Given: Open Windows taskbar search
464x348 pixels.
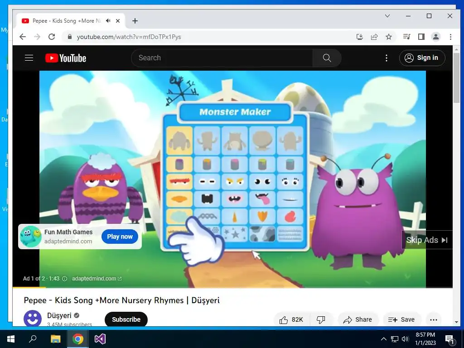Looking at the screenshot, I should tap(33, 339).
